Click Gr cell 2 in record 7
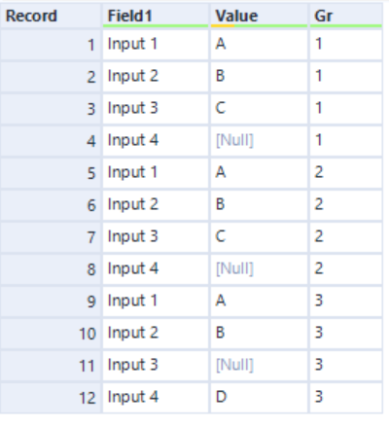389x427 pixels. 346,237
